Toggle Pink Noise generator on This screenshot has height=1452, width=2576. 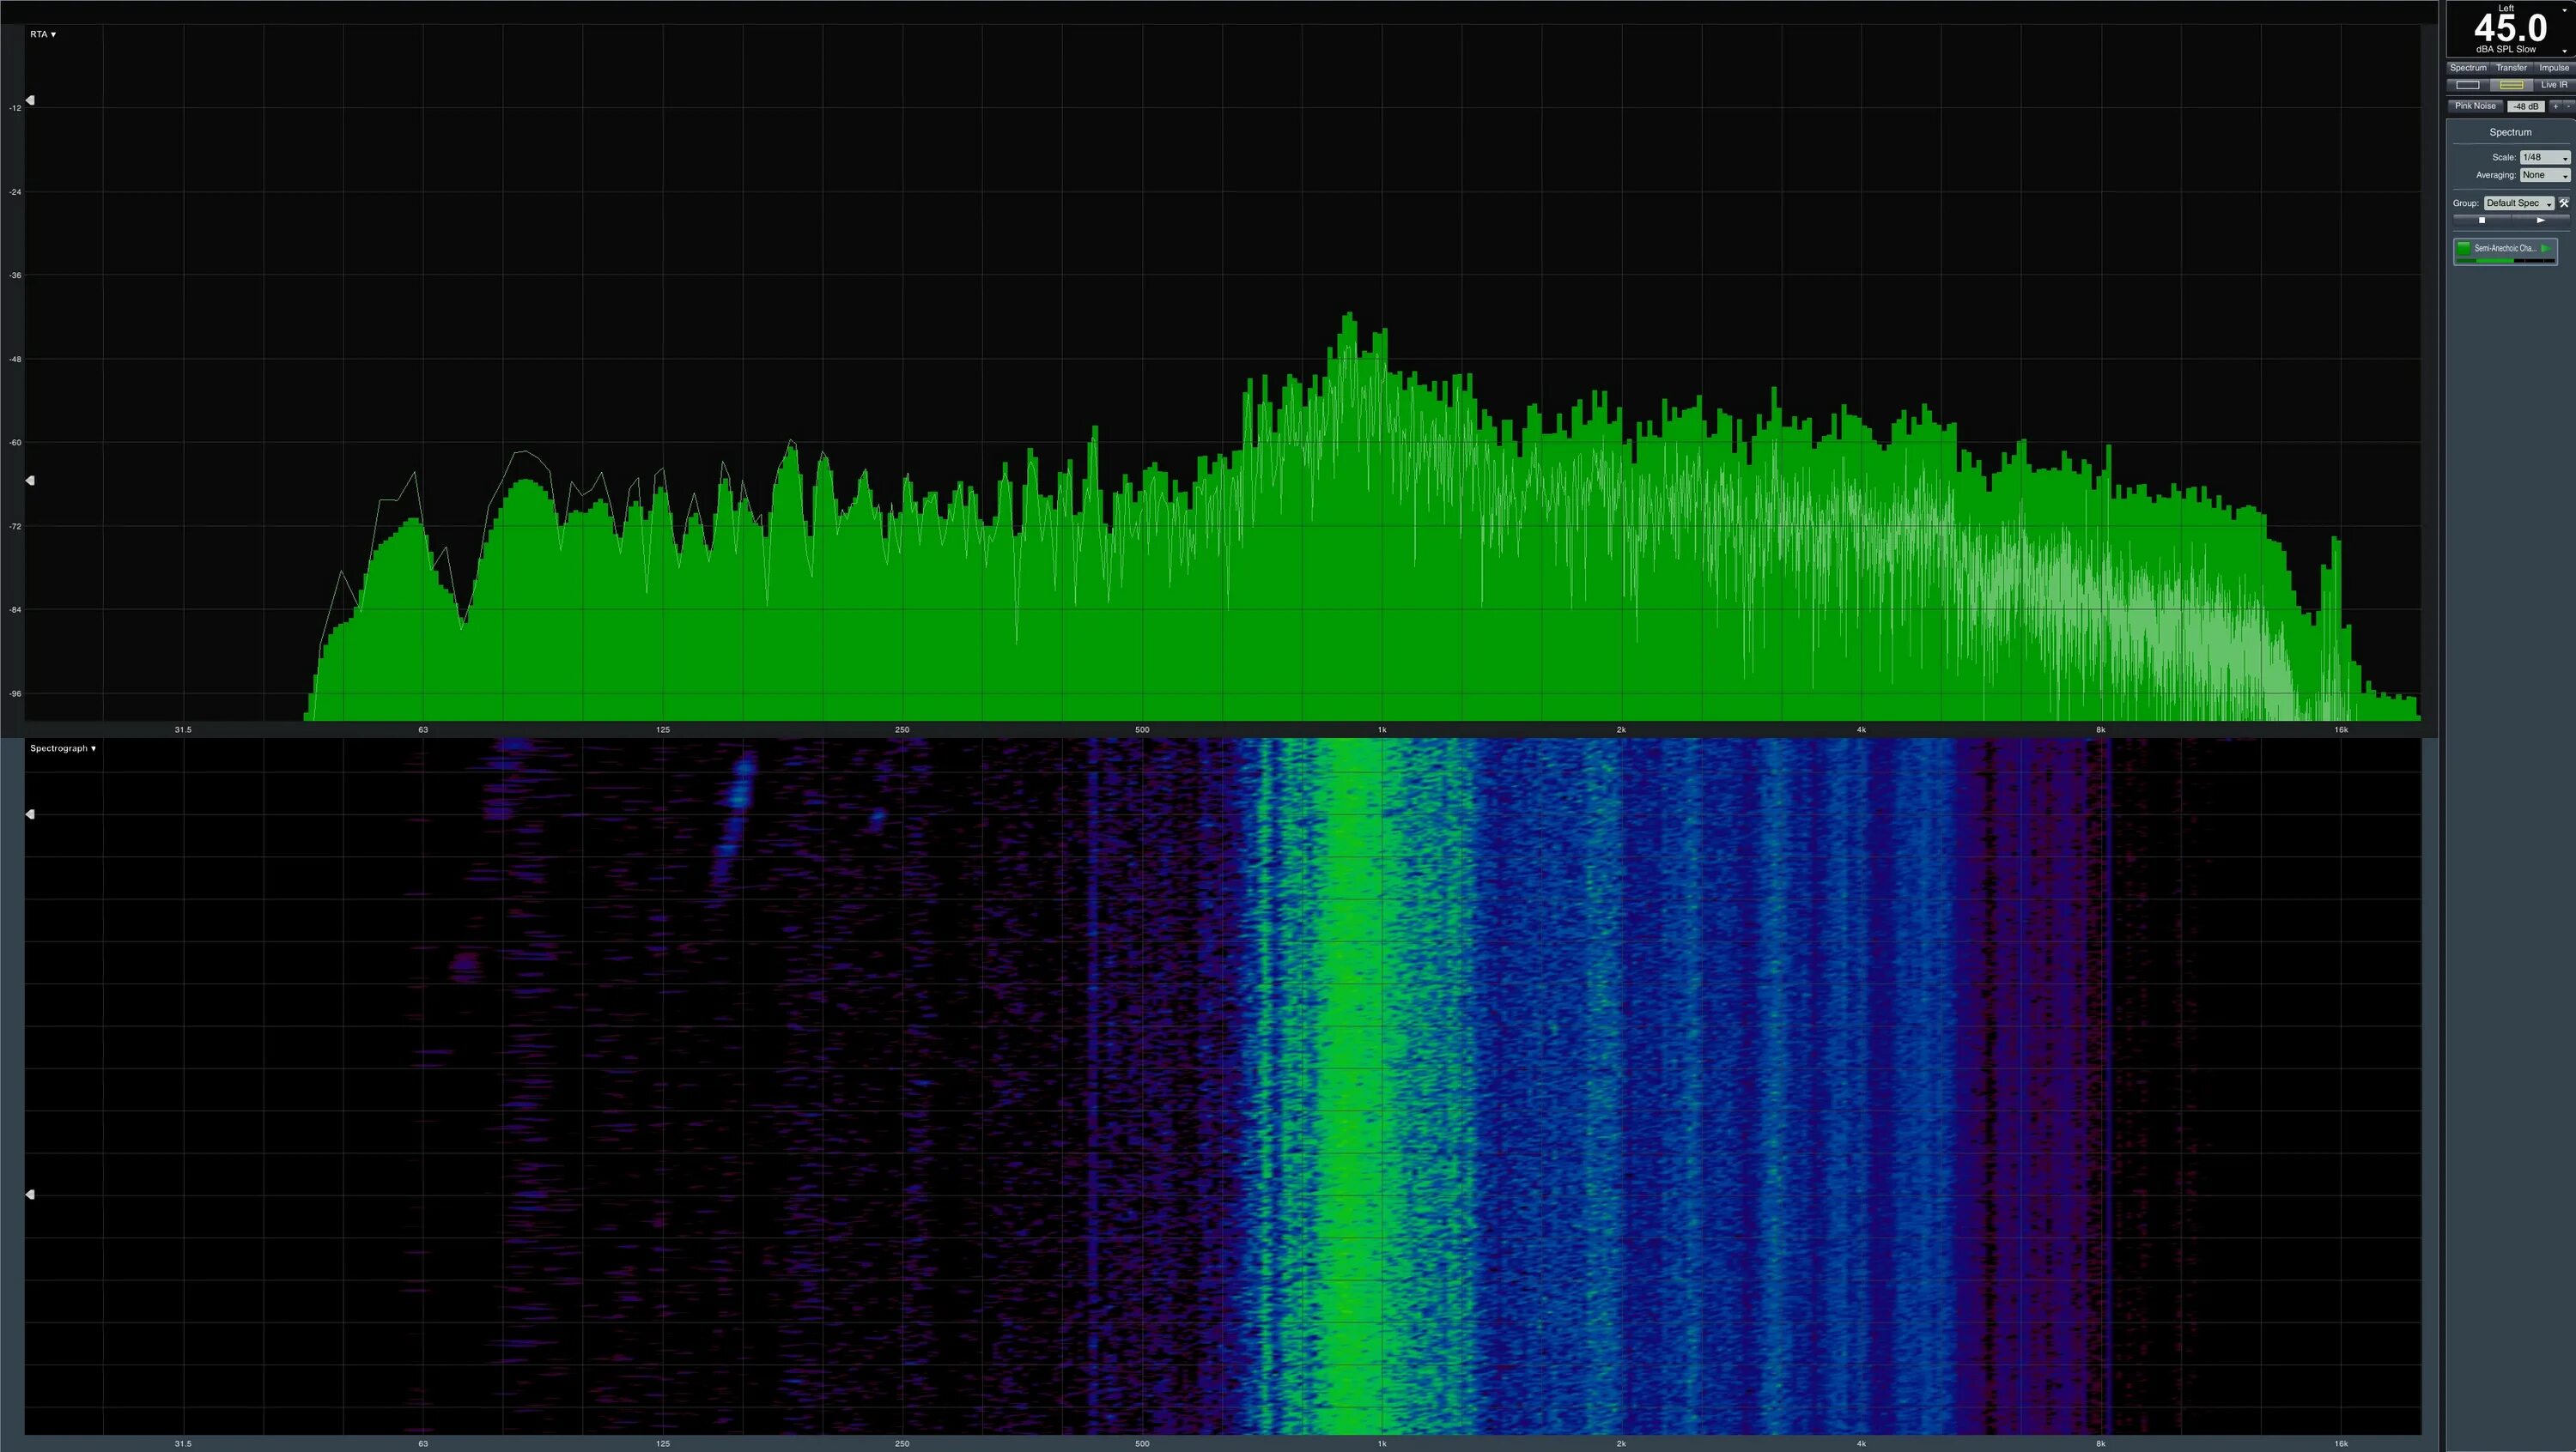[2475, 106]
